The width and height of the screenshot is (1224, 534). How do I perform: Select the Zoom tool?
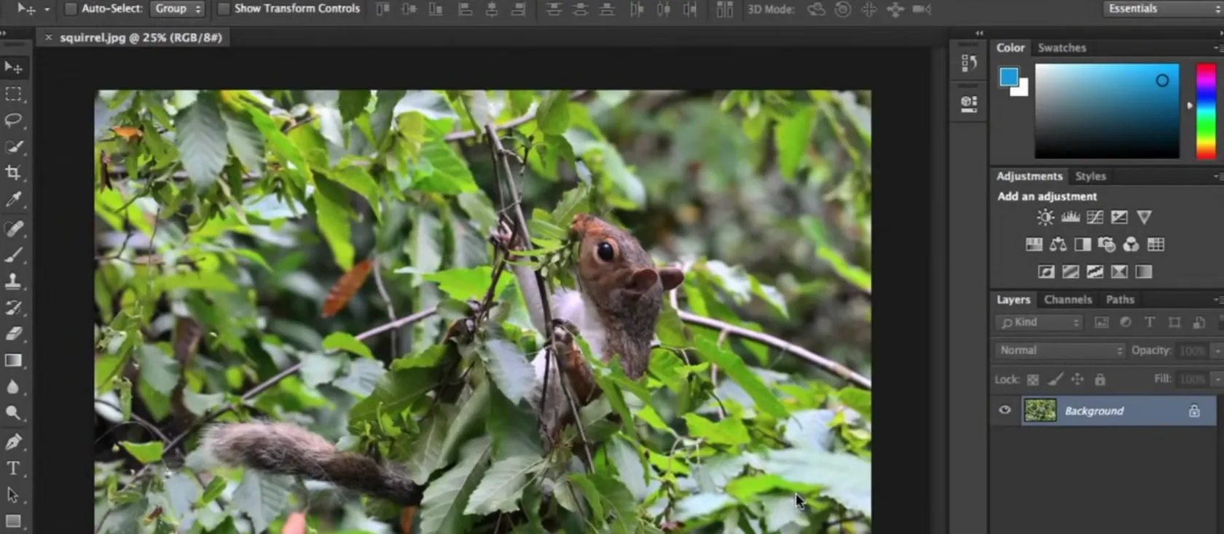13,413
